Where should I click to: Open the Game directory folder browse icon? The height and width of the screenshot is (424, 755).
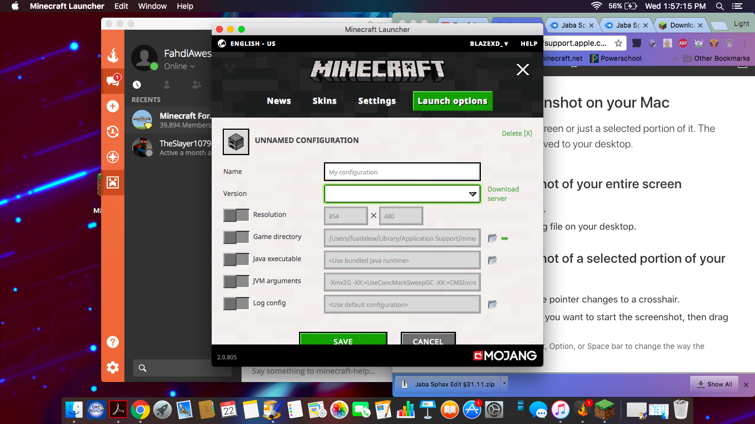coord(492,239)
